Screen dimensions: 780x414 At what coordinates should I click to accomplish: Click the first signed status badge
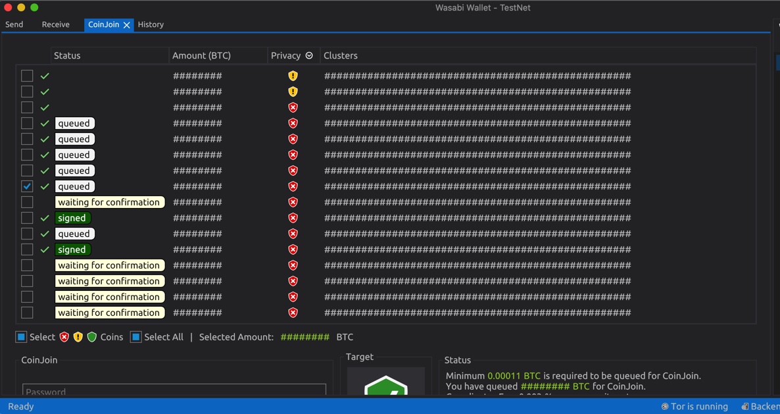tap(72, 218)
